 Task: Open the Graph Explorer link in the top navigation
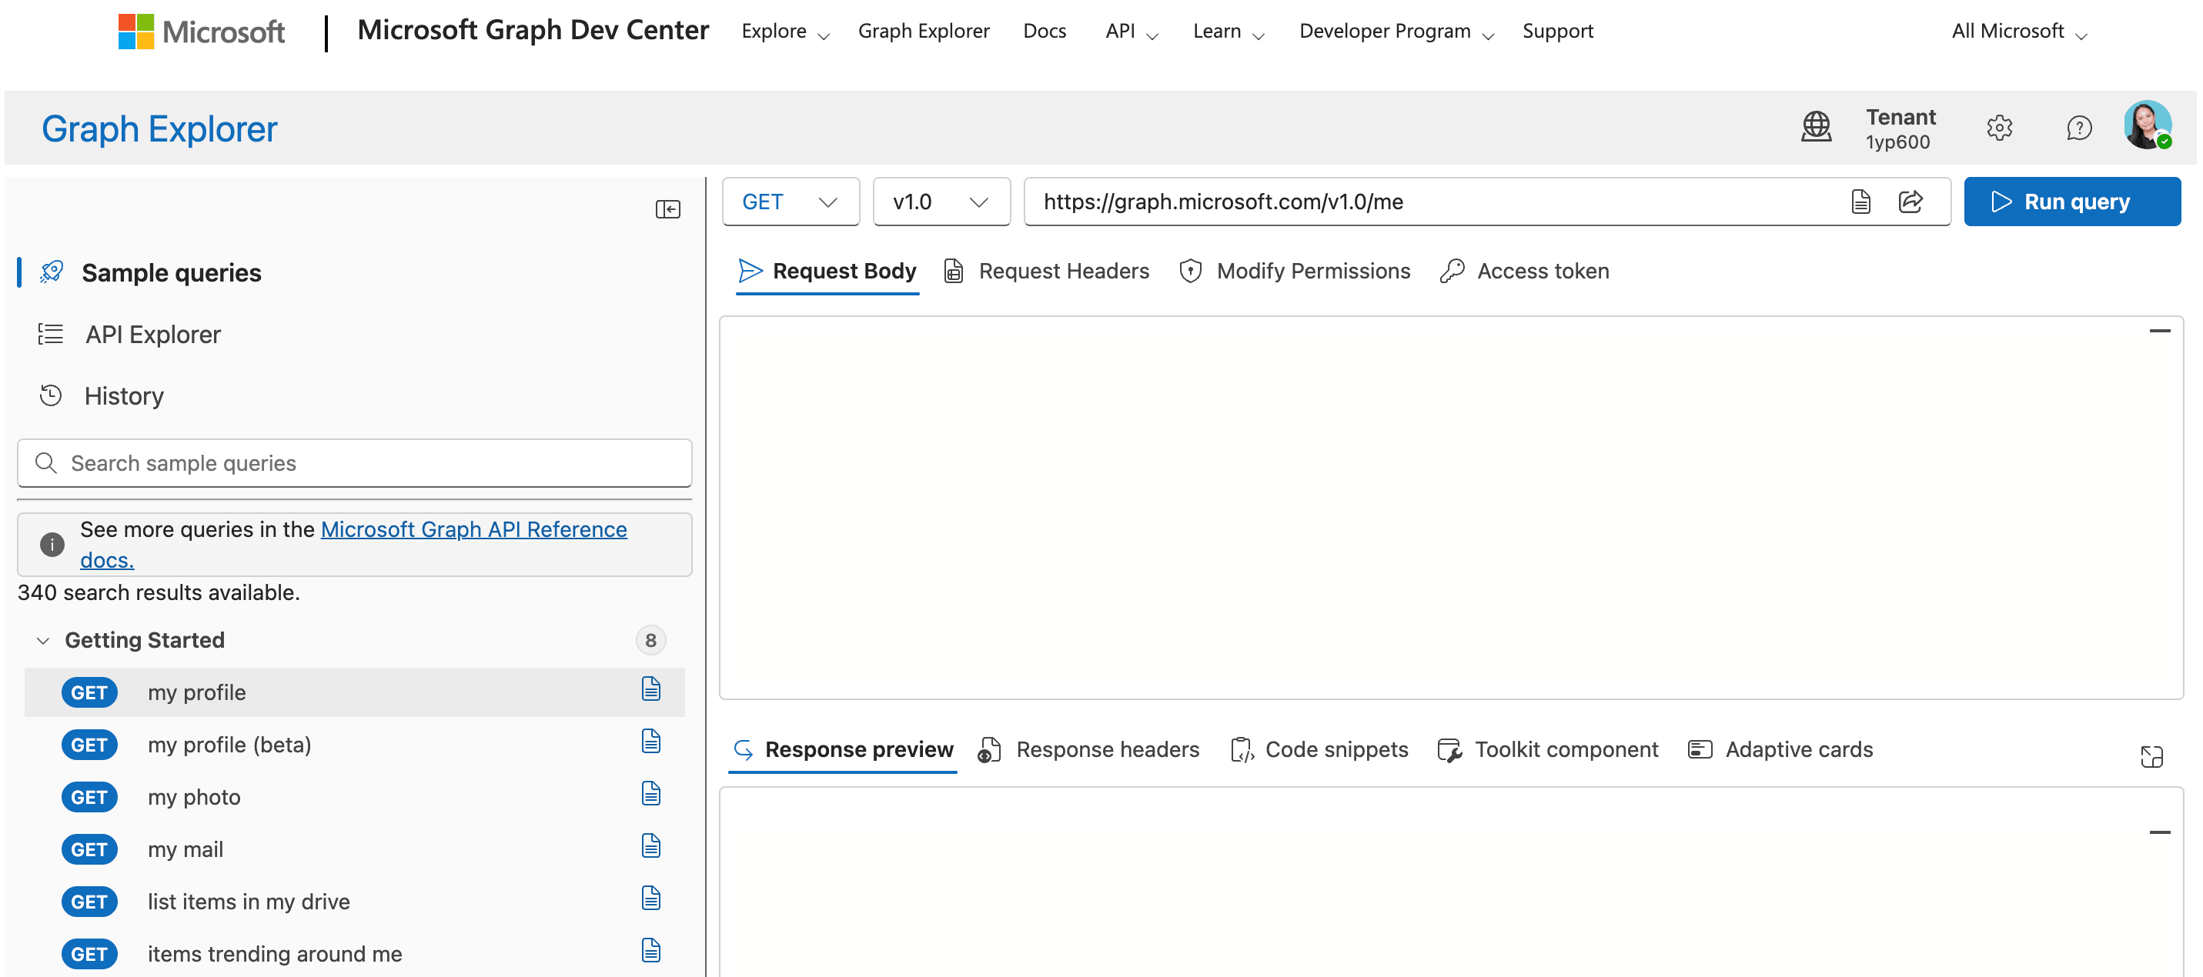coord(923,31)
